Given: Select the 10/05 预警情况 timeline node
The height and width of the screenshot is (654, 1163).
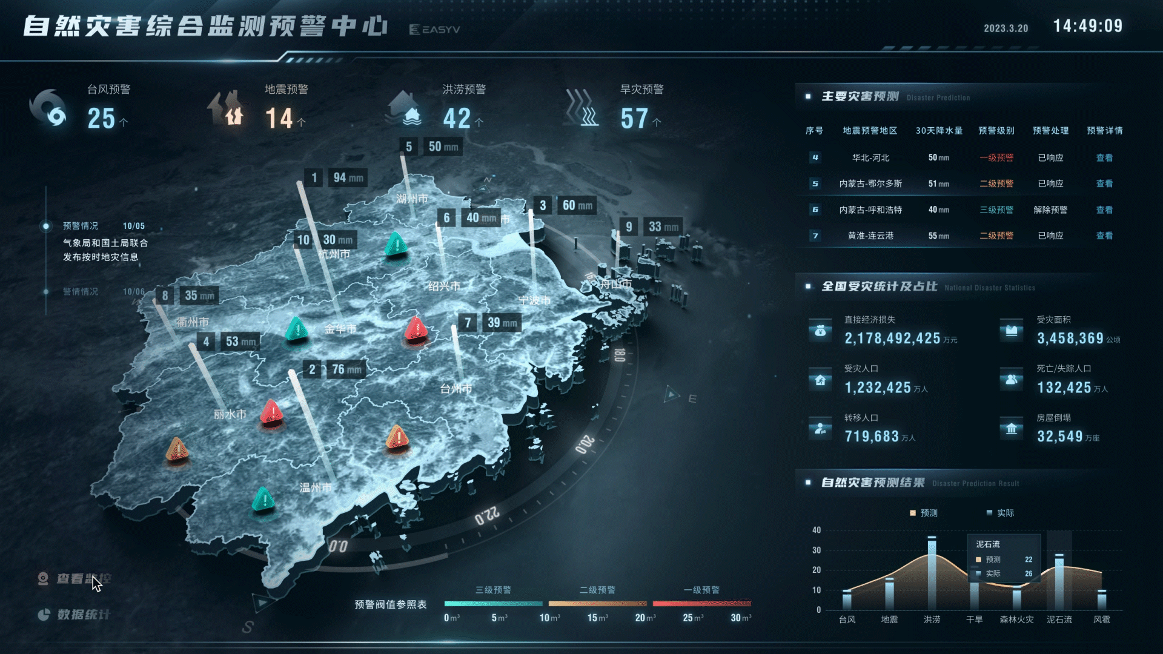Looking at the screenshot, I should [45, 226].
